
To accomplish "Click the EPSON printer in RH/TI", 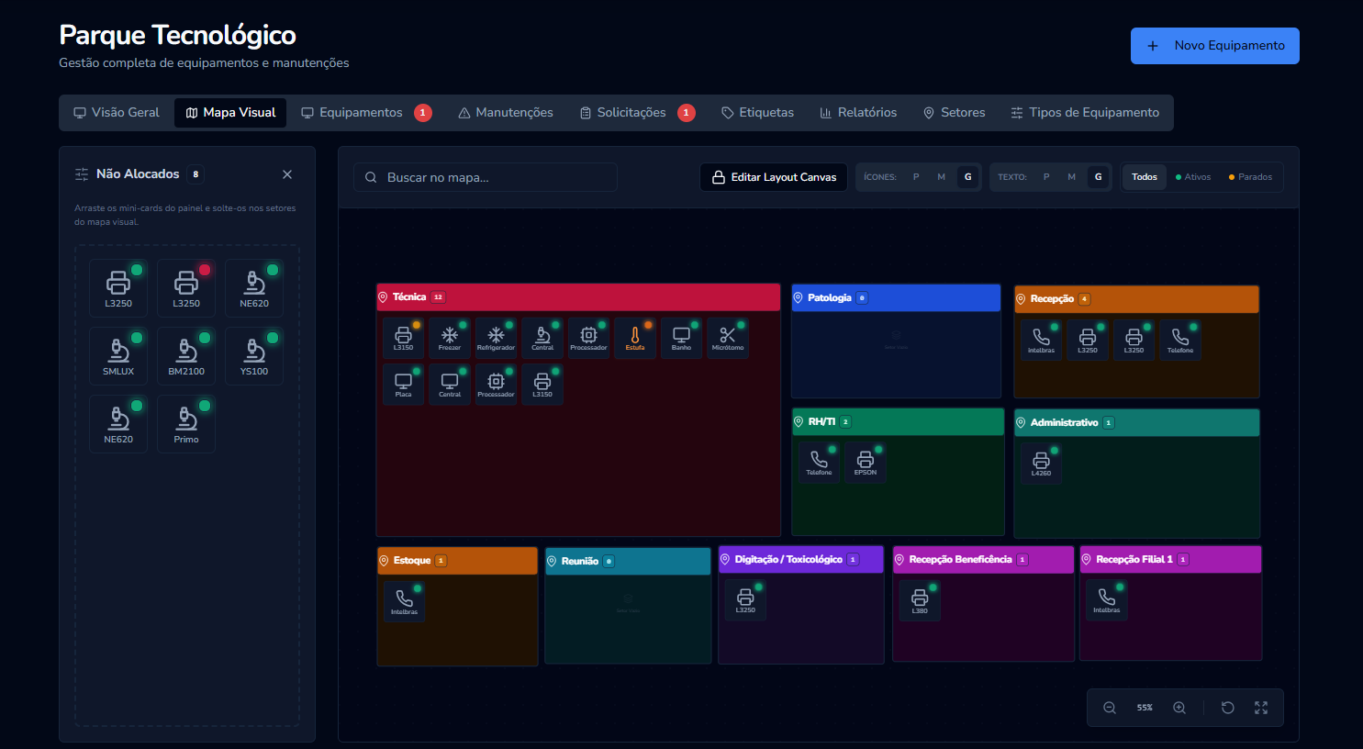I will [866, 463].
